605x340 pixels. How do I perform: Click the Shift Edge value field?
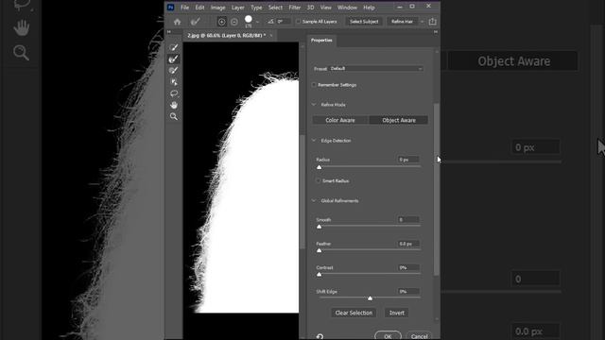click(x=408, y=292)
